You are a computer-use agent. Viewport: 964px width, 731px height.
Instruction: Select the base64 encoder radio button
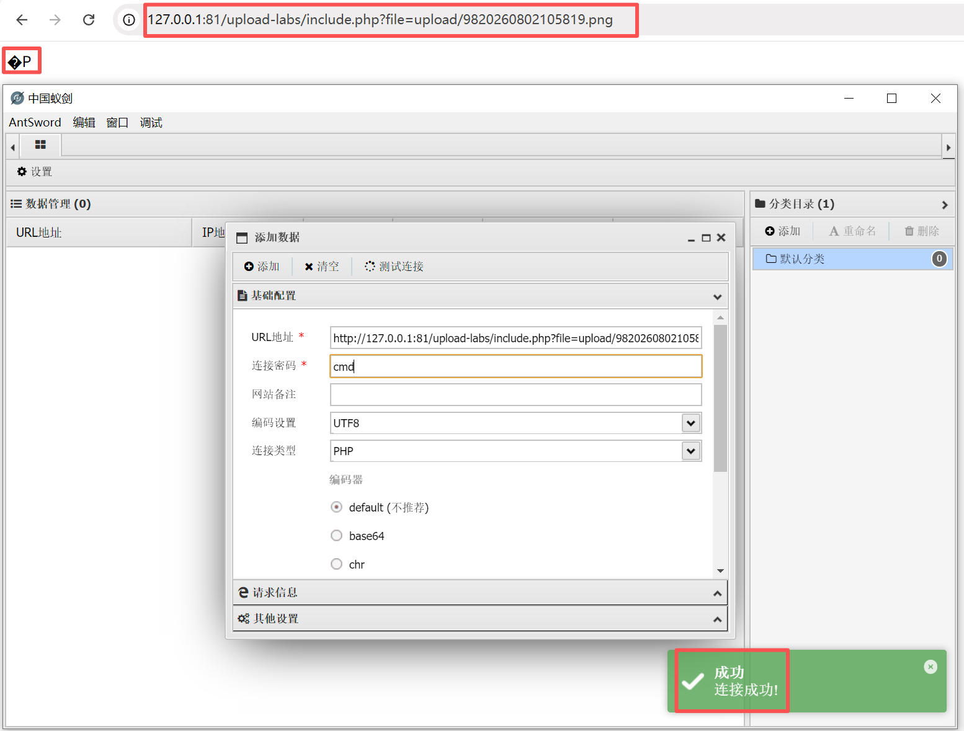pos(336,536)
